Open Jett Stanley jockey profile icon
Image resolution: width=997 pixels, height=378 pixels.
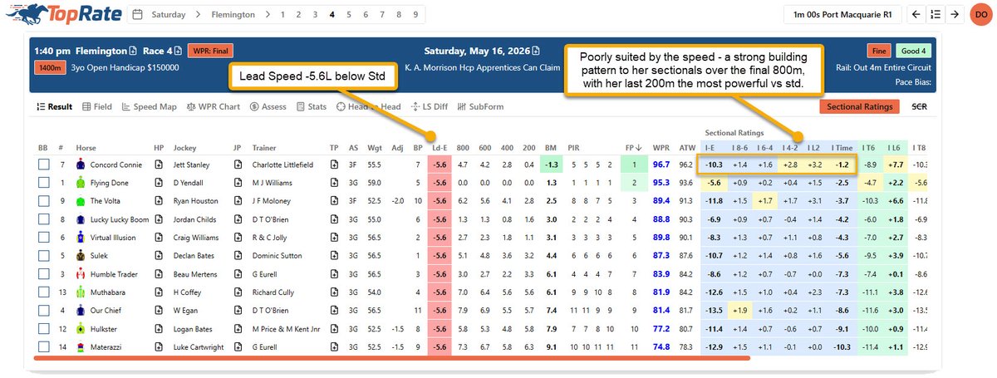pos(238,164)
